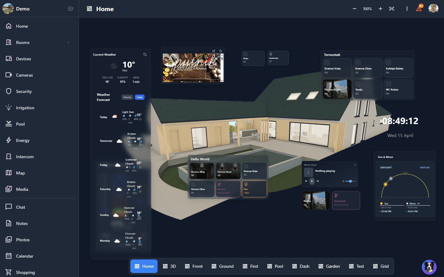This screenshot has height=277, width=444.
Task: Open the alerts warning triangle notification
Action: coord(419,9)
